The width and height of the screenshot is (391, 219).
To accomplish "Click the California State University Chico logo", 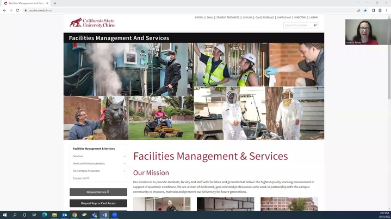I will click(92, 23).
